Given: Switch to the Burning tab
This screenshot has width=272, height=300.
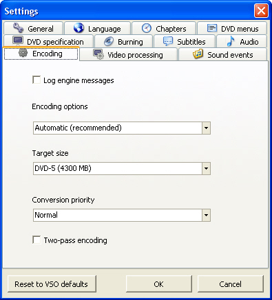Looking at the screenshot, I should click(123, 41).
